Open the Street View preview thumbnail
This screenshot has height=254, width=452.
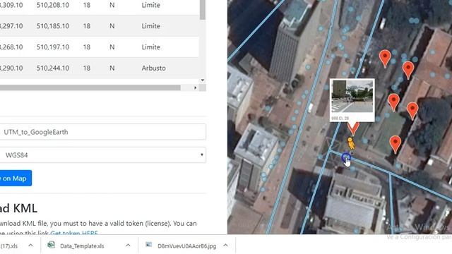[x=352, y=97]
